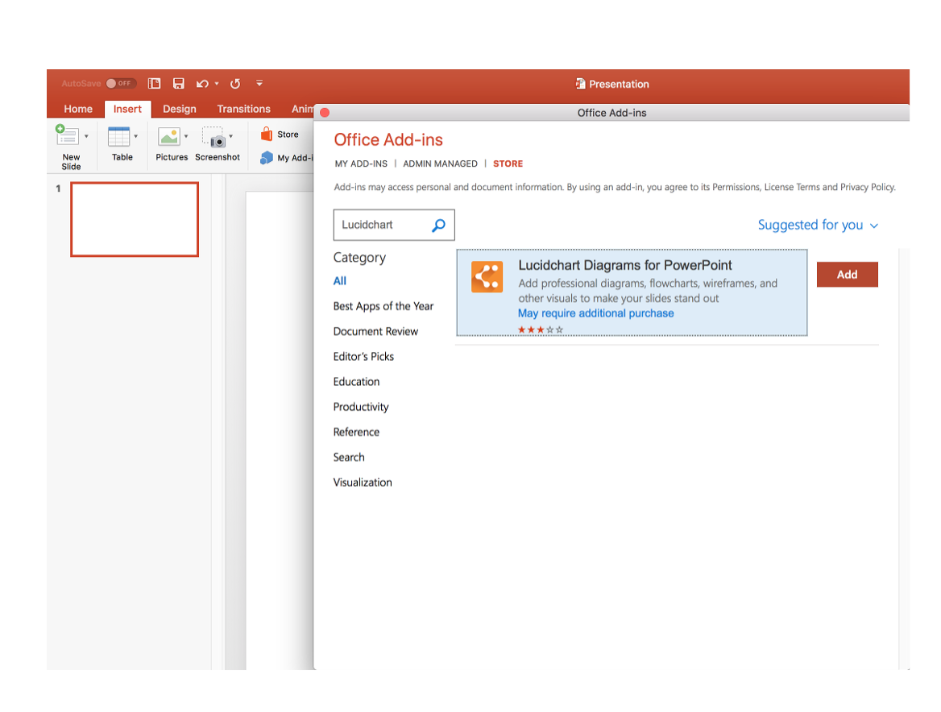Click the My Add-ins ribbon button

(287, 158)
